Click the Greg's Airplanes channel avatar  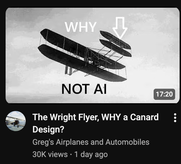click(x=16, y=121)
